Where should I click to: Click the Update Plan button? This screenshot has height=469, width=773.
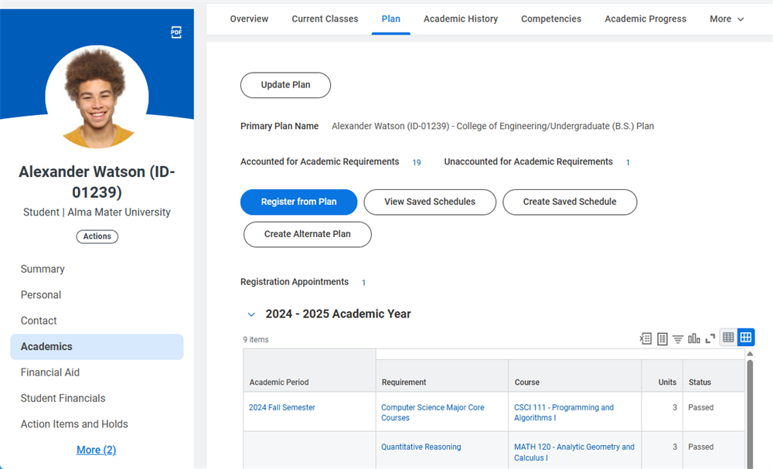pyautogui.click(x=285, y=85)
